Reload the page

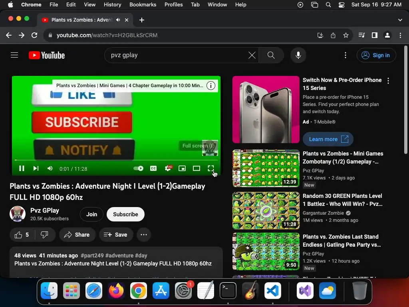point(34,35)
